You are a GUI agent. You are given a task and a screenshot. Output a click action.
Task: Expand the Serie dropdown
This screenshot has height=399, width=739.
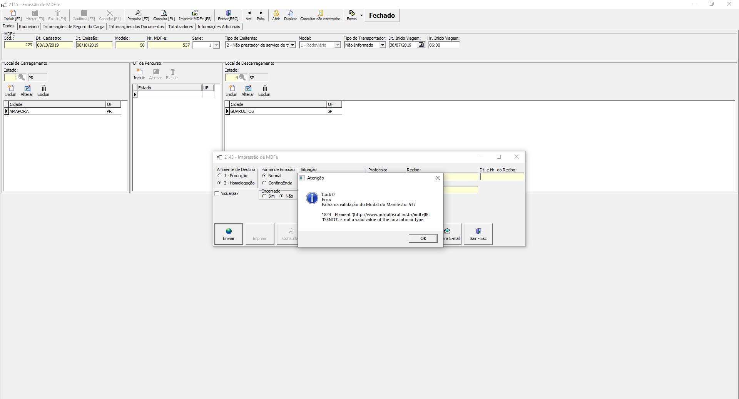click(216, 45)
